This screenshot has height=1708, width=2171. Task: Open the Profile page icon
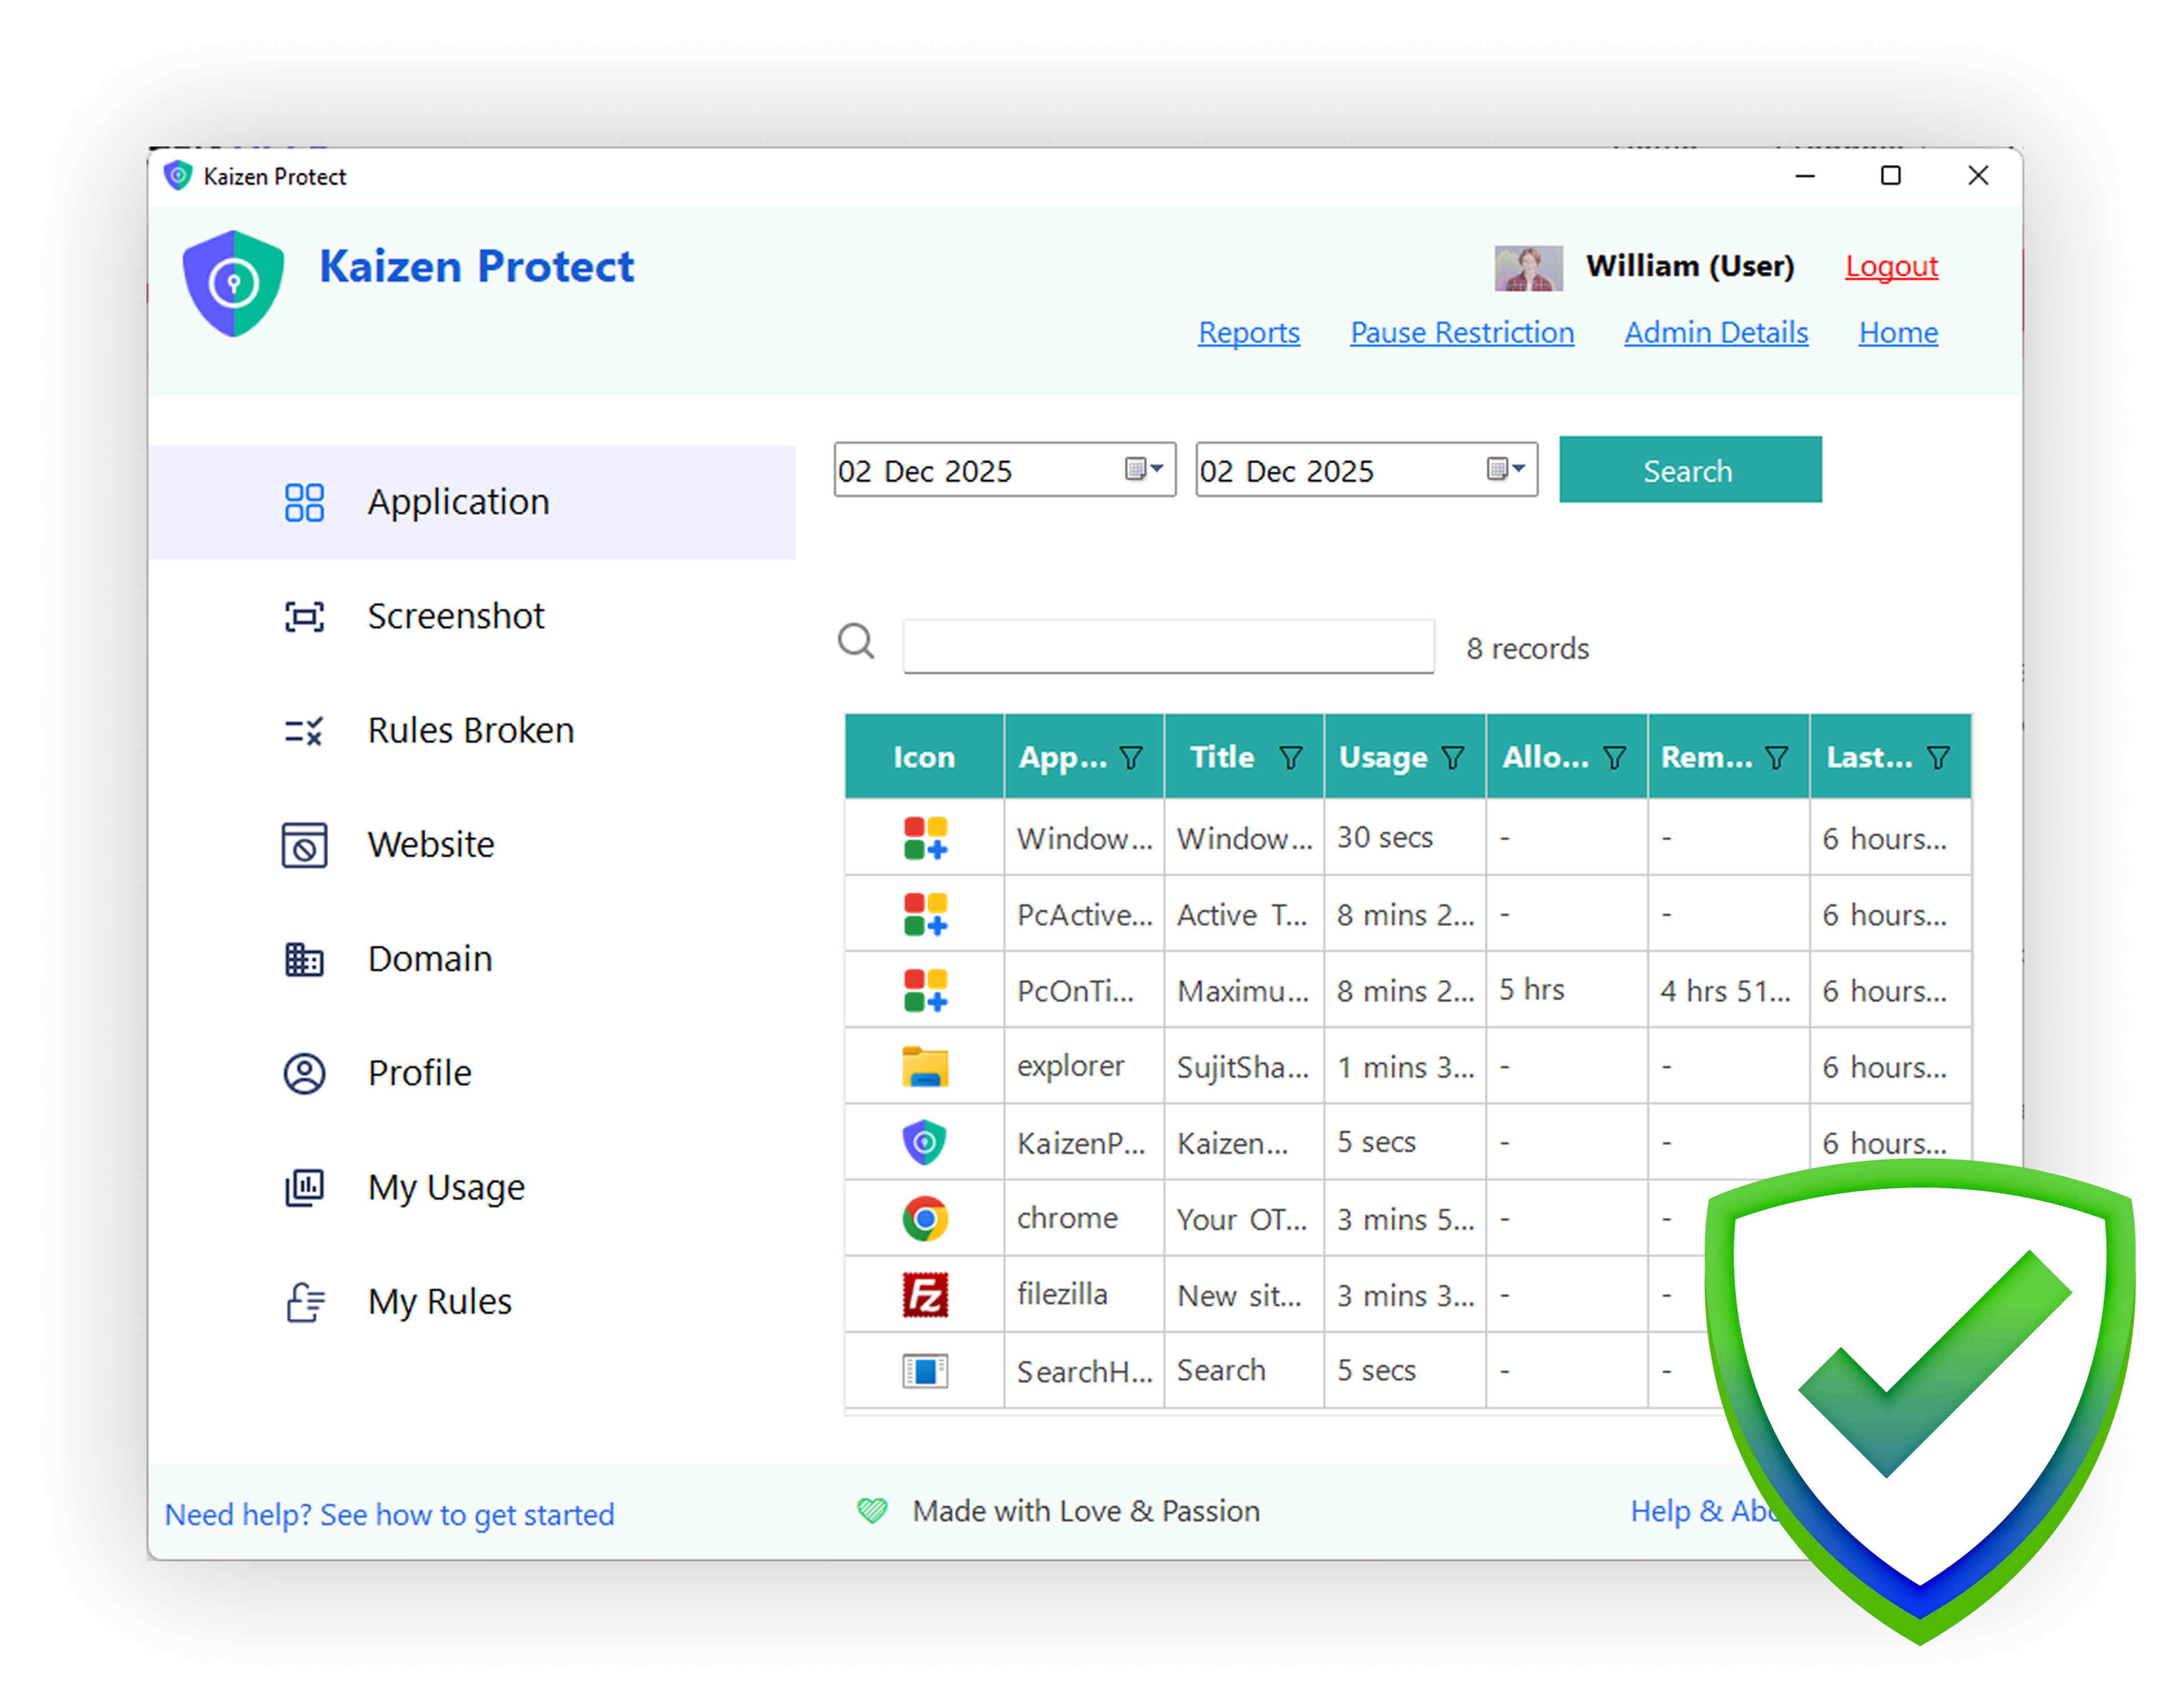[x=304, y=1073]
